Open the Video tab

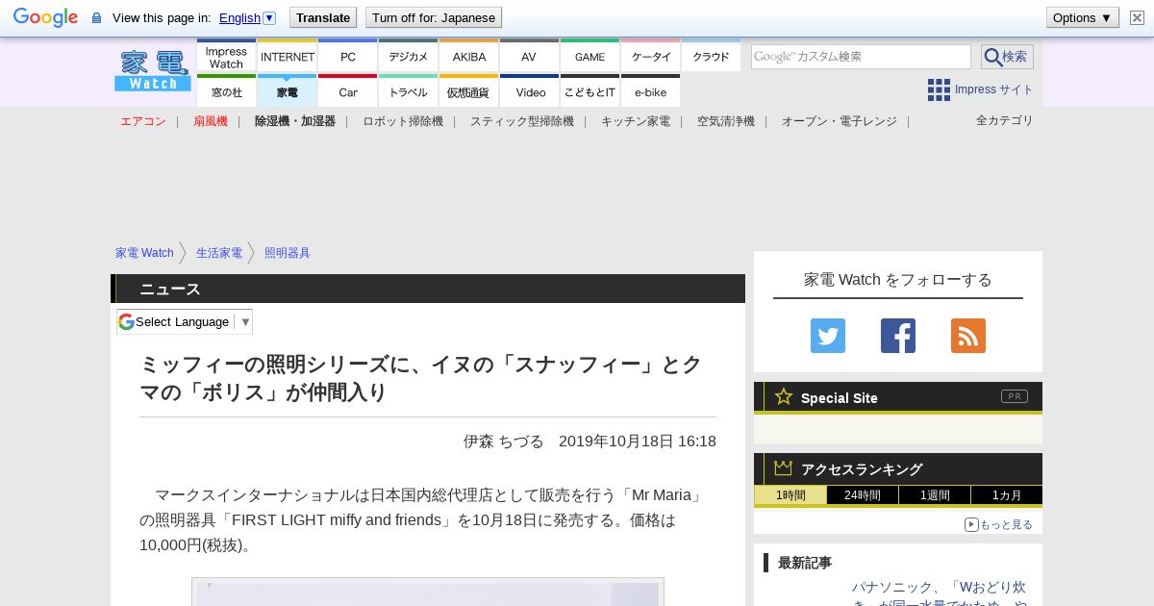pos(529,91)
